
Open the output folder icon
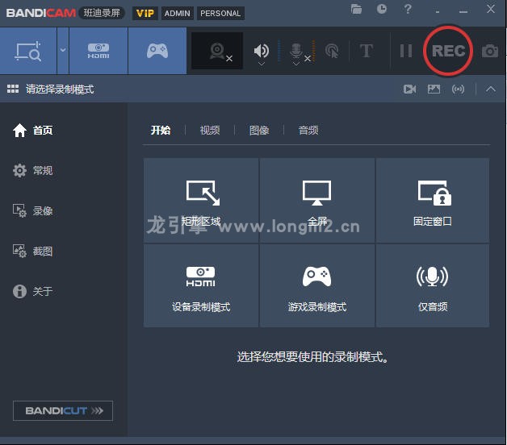click(356, 9)
